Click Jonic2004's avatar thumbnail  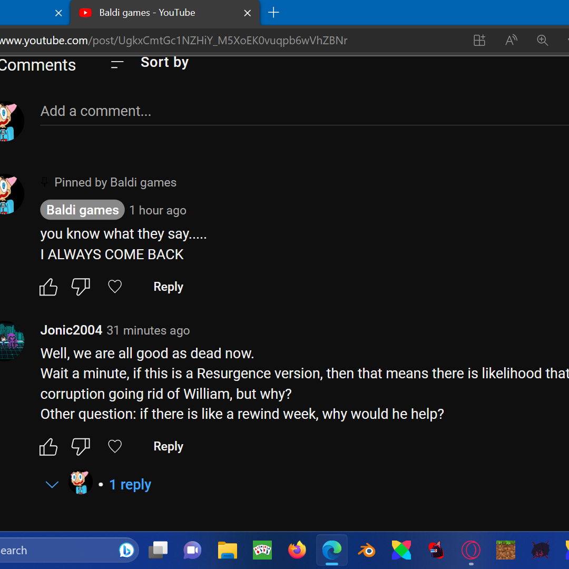11,341
